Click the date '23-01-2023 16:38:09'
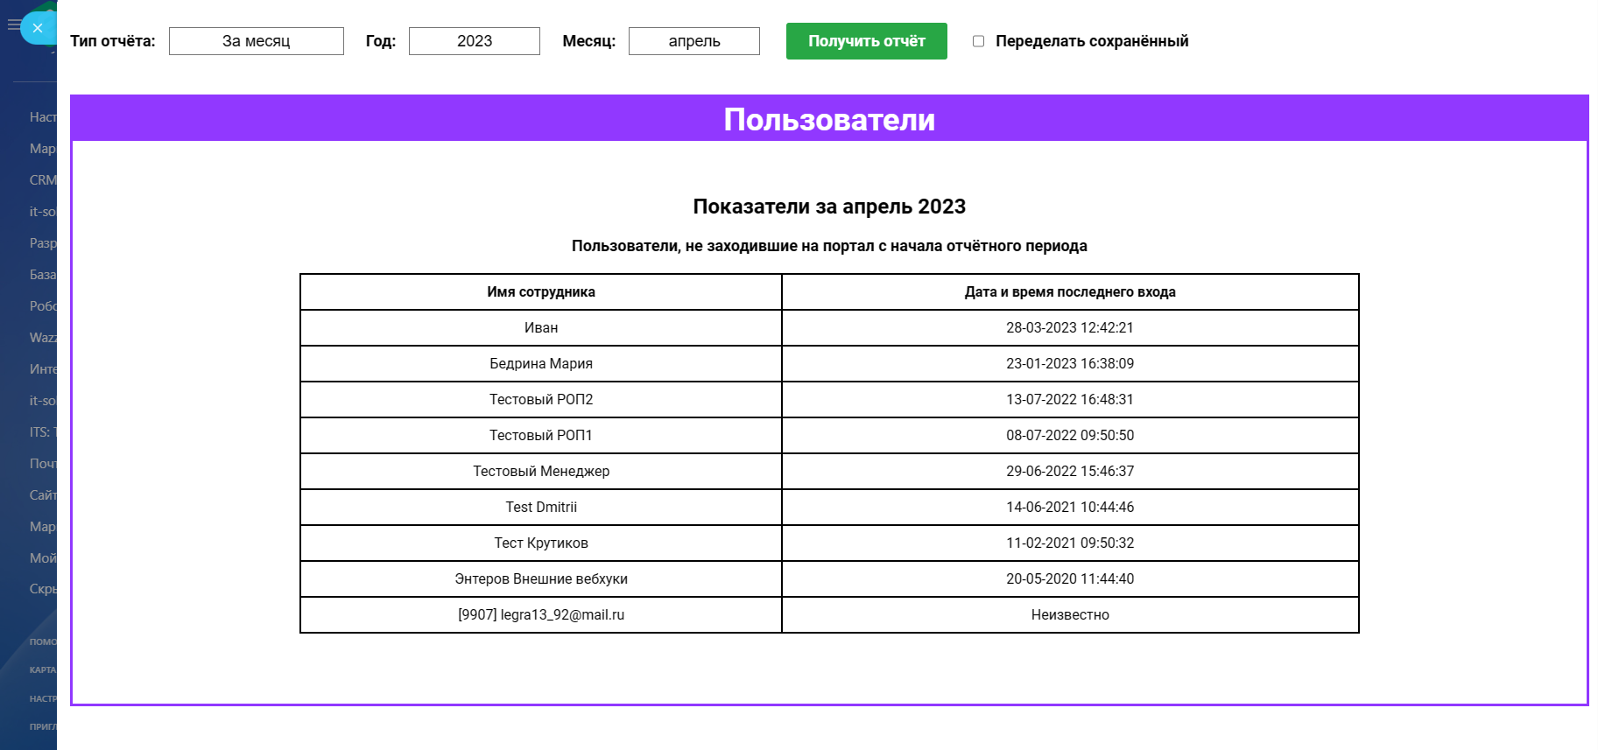The width and height of the screenshot is (1598, 750). coord(1070,364)
